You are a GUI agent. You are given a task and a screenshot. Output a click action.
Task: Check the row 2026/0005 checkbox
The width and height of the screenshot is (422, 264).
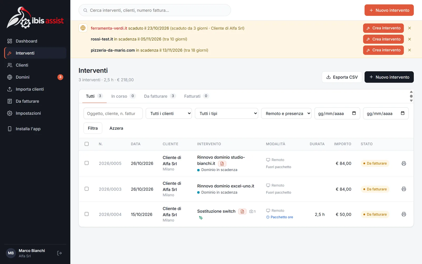(x=87, y=163)
